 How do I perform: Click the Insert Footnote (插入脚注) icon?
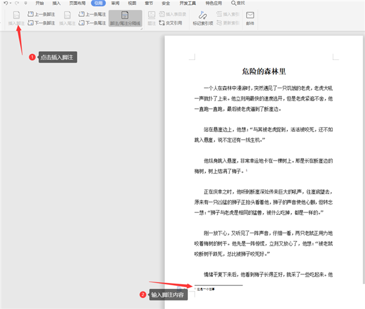coord(16,17)
